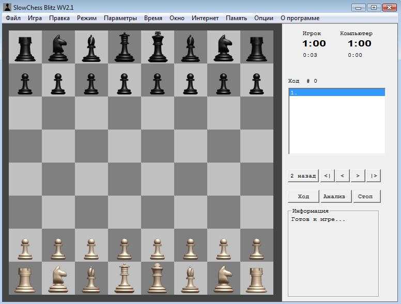The image size is (401, 304).
Task: Click the empty d4 square
Action: coord(125,179)
